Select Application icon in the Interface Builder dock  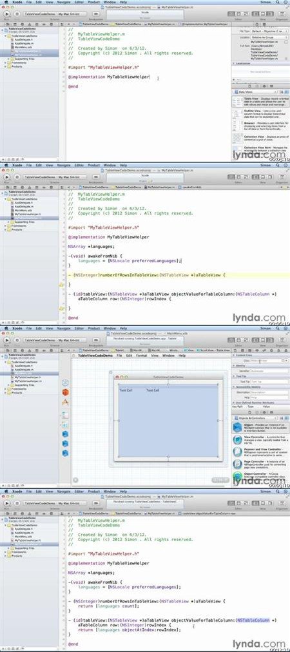click(x=65, y=403)
